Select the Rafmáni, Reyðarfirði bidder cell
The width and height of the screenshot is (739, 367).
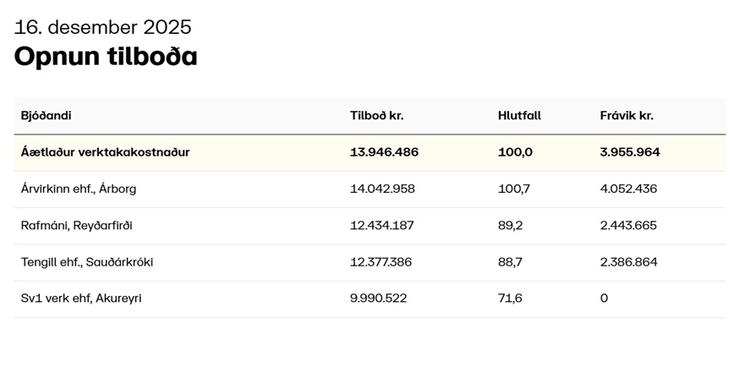coord(76,226)
